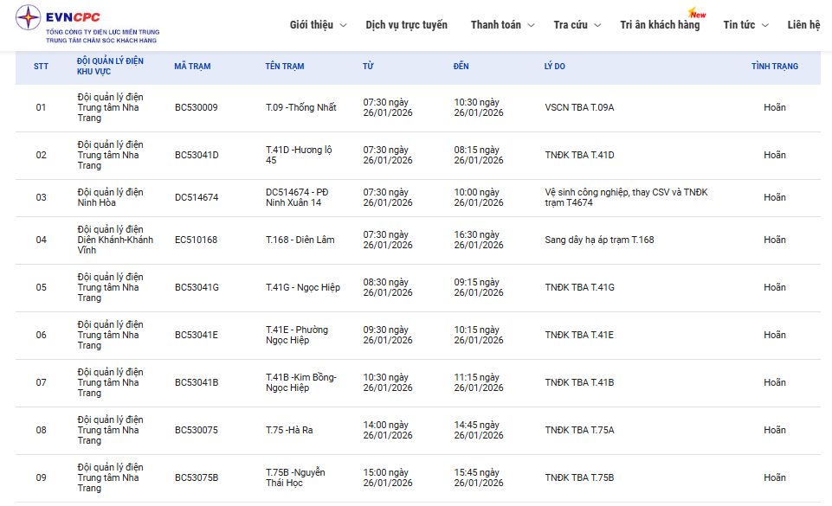Click station name T.168 - Diên Lâm
The width and height of the screenshot is (832, 506).
tap(300, 240)
